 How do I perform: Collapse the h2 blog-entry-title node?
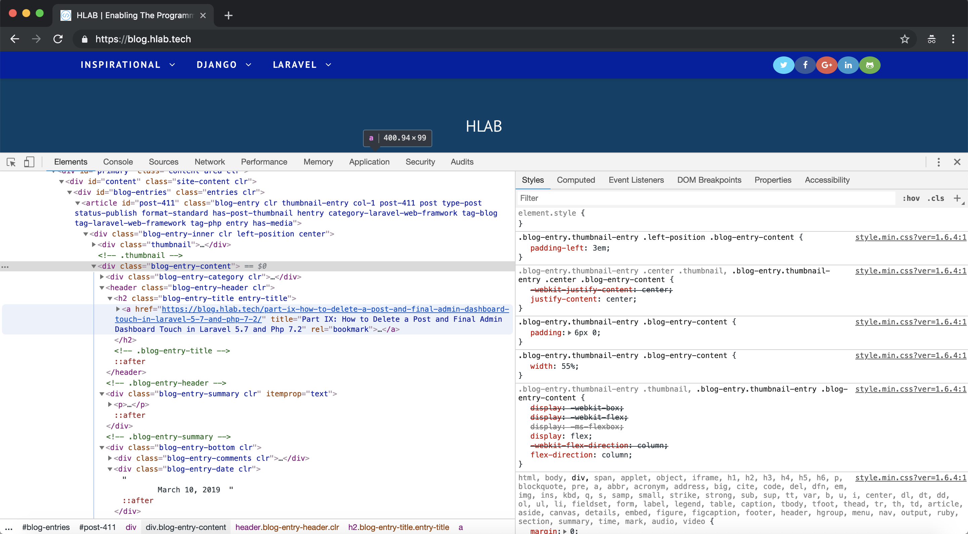[110, 299]
